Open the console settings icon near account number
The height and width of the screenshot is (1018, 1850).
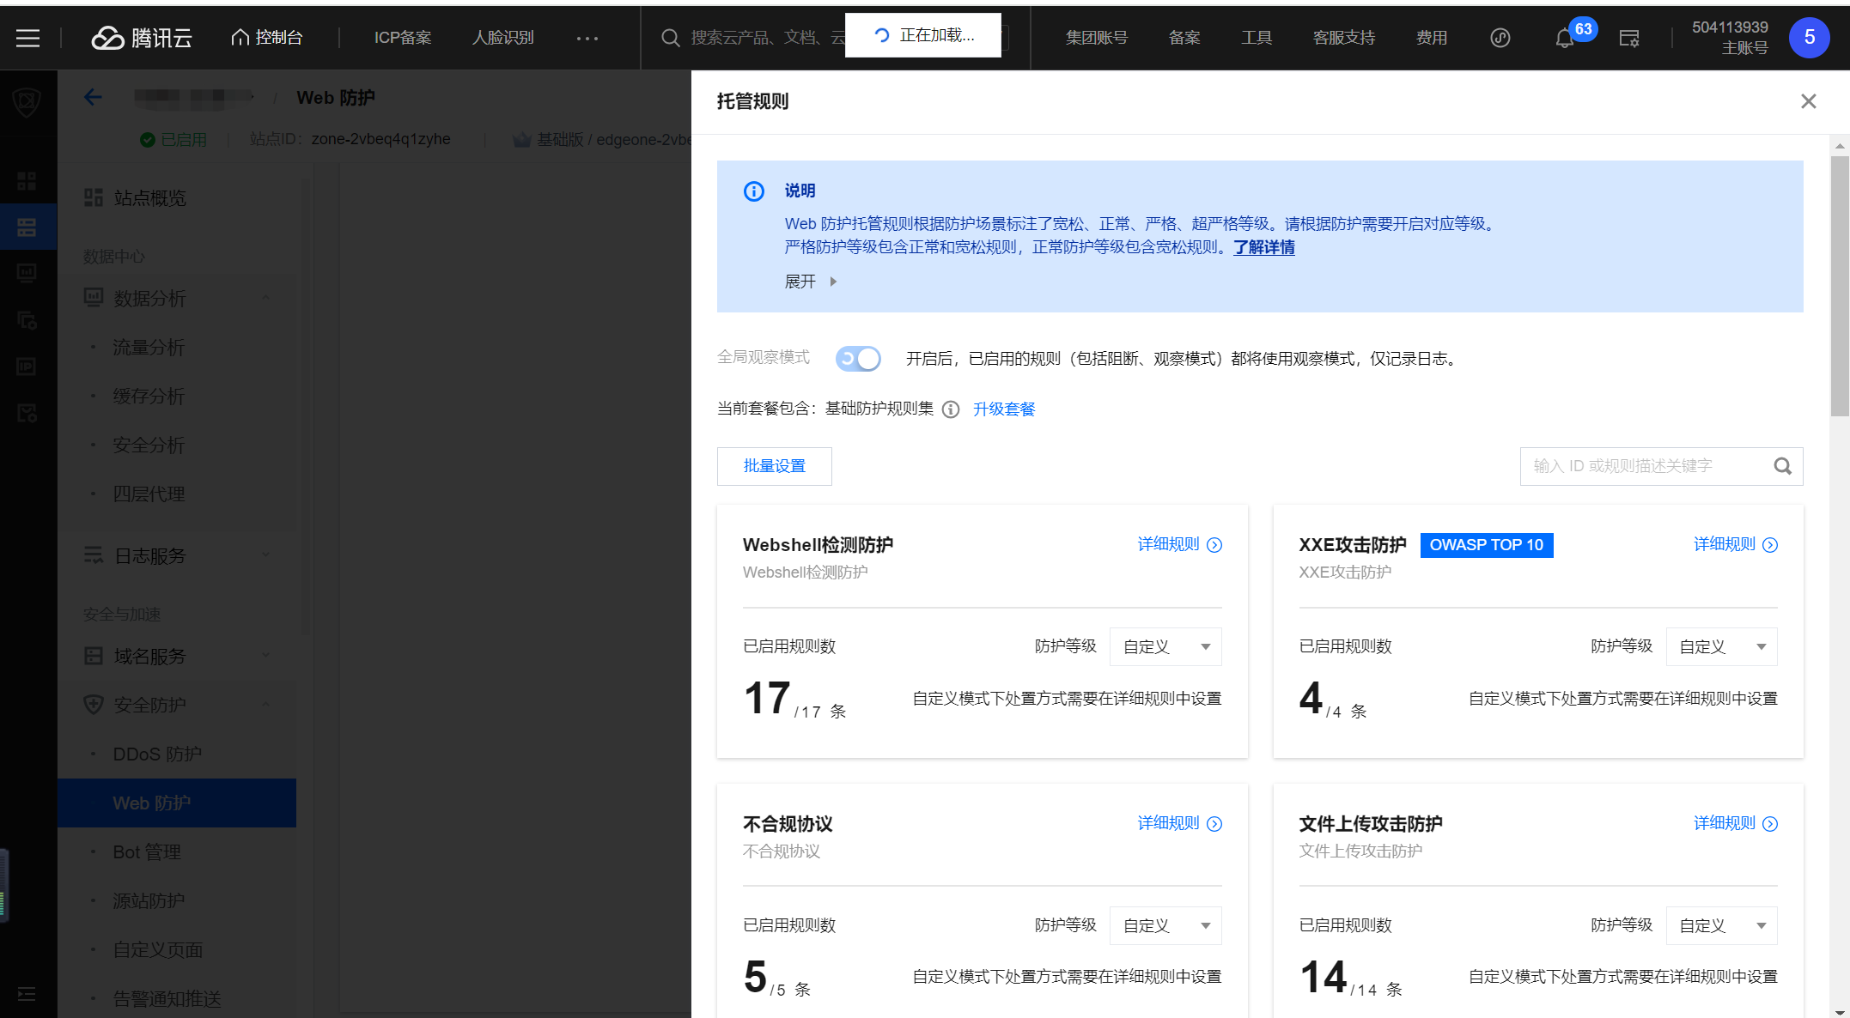point(1628,38)
